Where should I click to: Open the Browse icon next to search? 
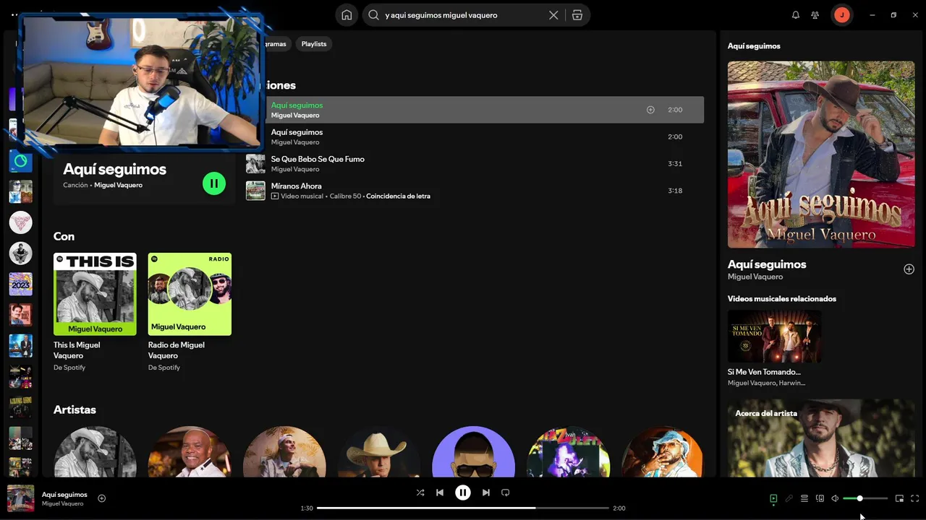point(577,15)
